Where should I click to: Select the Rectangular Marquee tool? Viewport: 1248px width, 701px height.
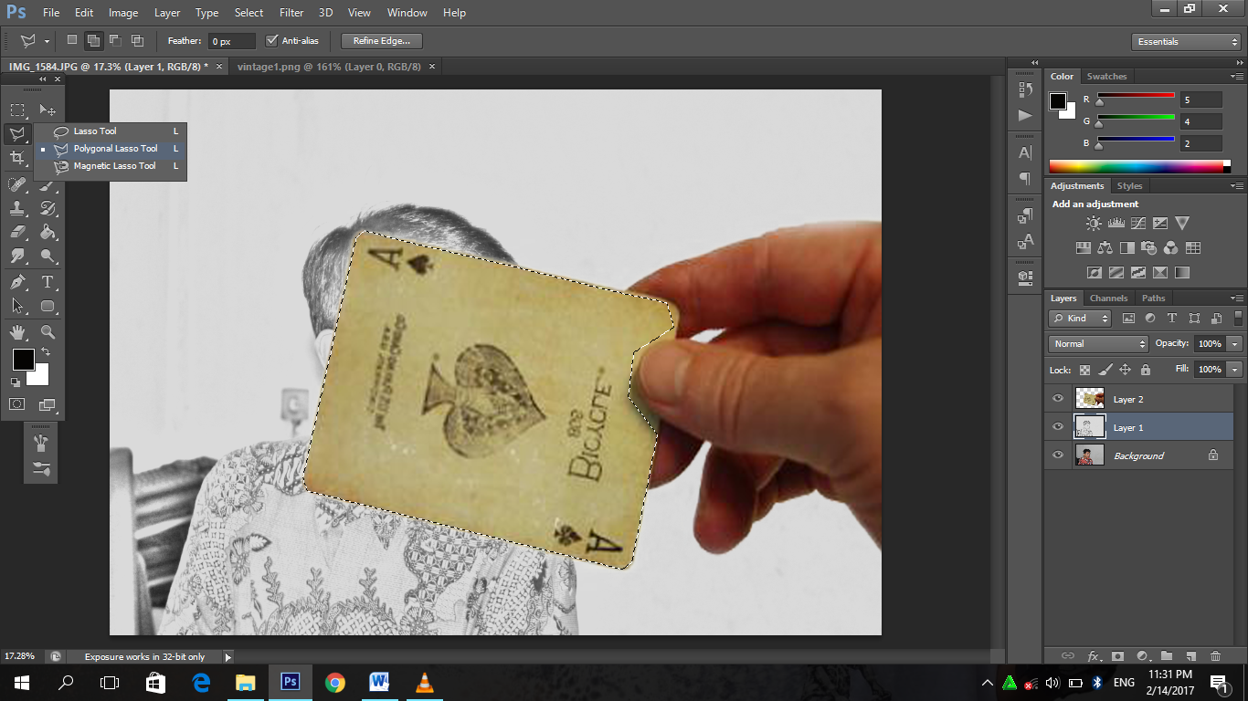(17, 110)
